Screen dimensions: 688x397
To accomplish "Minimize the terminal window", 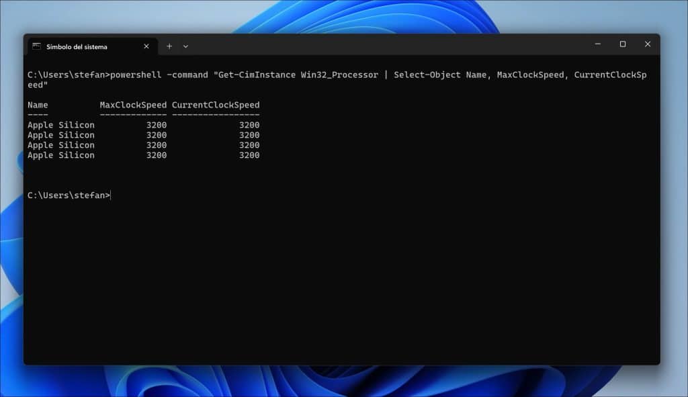I will pos(597,44).
